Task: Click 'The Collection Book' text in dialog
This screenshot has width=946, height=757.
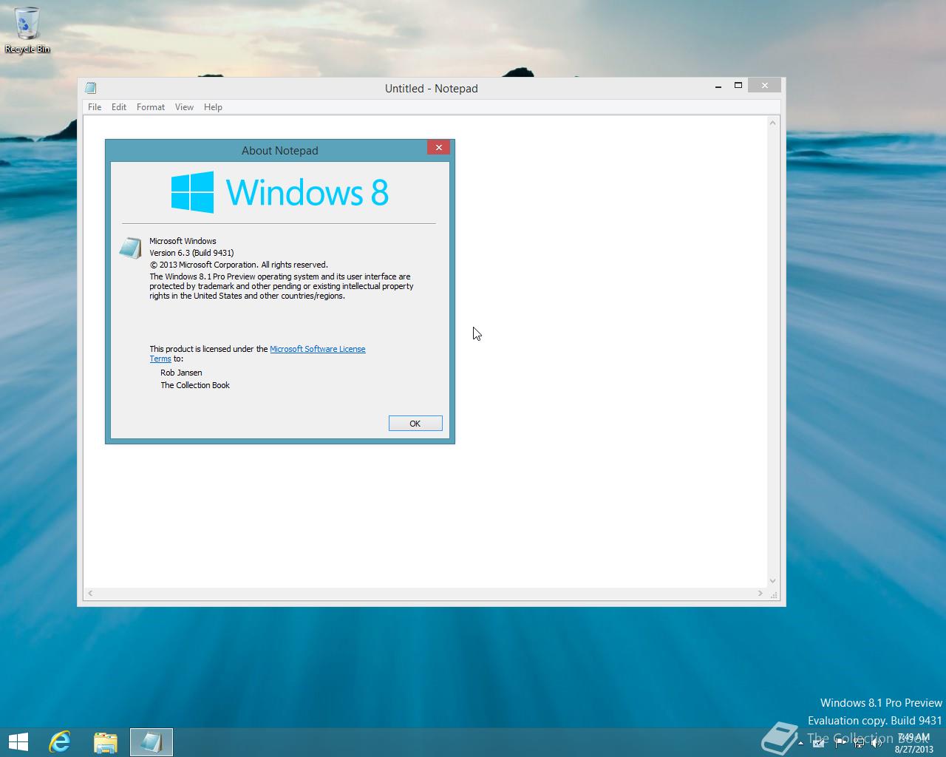Action: (195, 385)
